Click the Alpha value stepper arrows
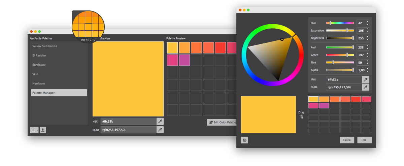The image size is (404, 166). coord(367,70)
